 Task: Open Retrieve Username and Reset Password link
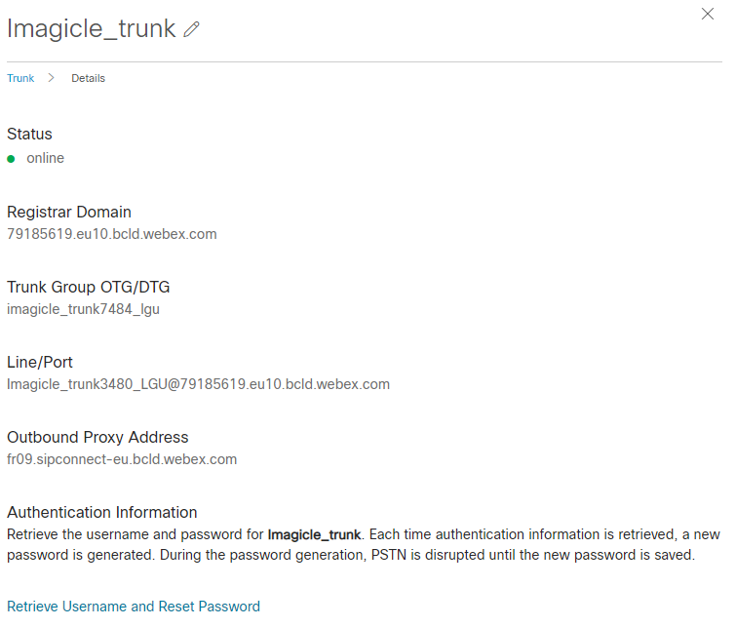click(x=134, y=607)
